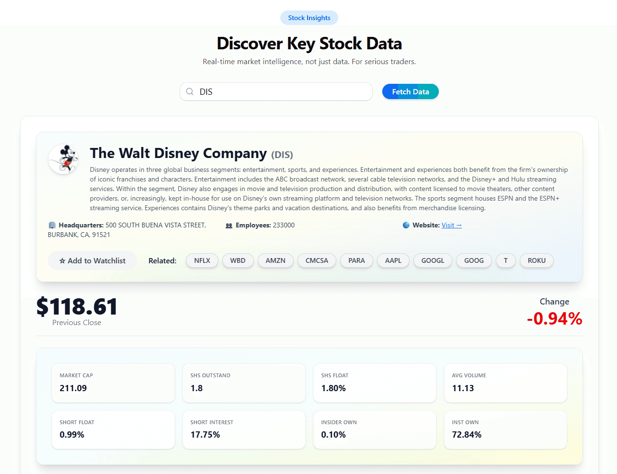Open the AAPL related ticker
The height and width of the screenshot is (474, 617).
pos(393,260)
